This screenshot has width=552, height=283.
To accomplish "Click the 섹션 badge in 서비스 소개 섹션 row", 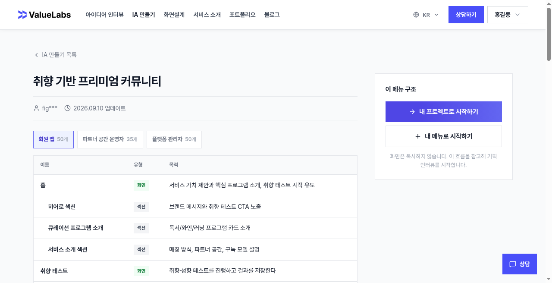I will [141, 249].
